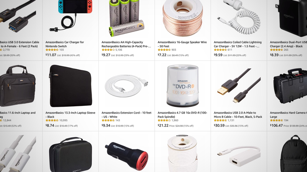View 5,106 reviews for AA batteries

click(119, 50)
